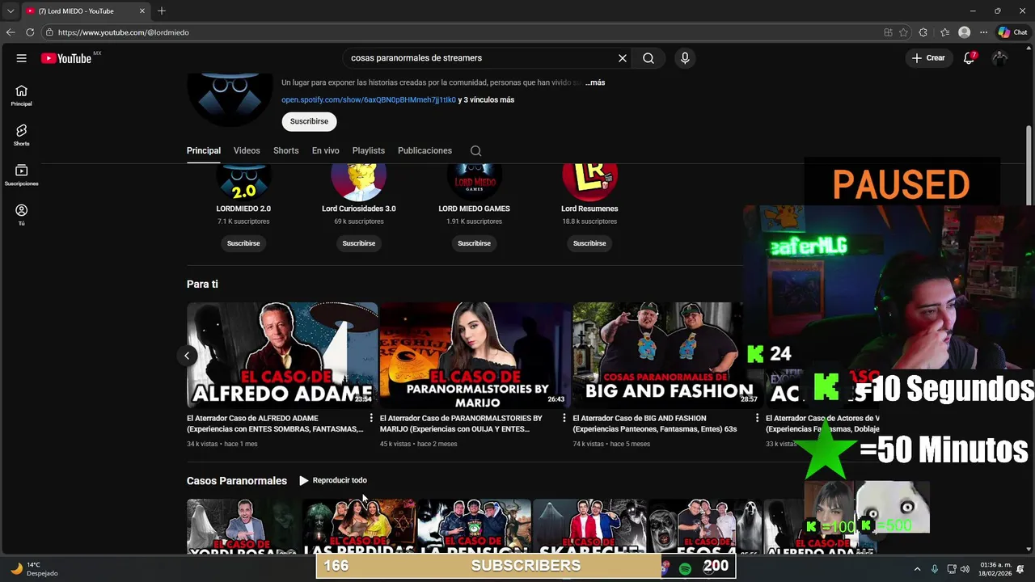Open the Tú section in sidebar
Viewport: 1035px width, 582px height.
point(21,214)
